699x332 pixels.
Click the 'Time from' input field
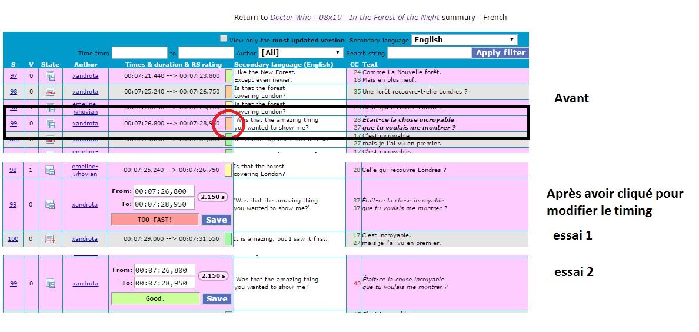[x=139, y=52]
